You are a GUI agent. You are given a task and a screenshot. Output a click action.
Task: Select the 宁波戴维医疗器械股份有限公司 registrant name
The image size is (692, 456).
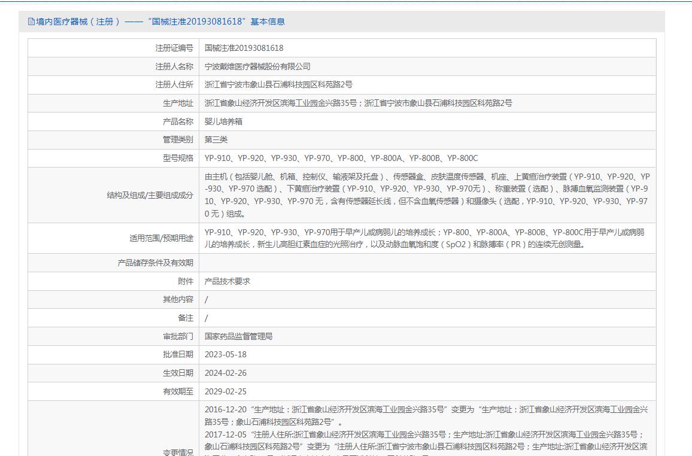257,66
